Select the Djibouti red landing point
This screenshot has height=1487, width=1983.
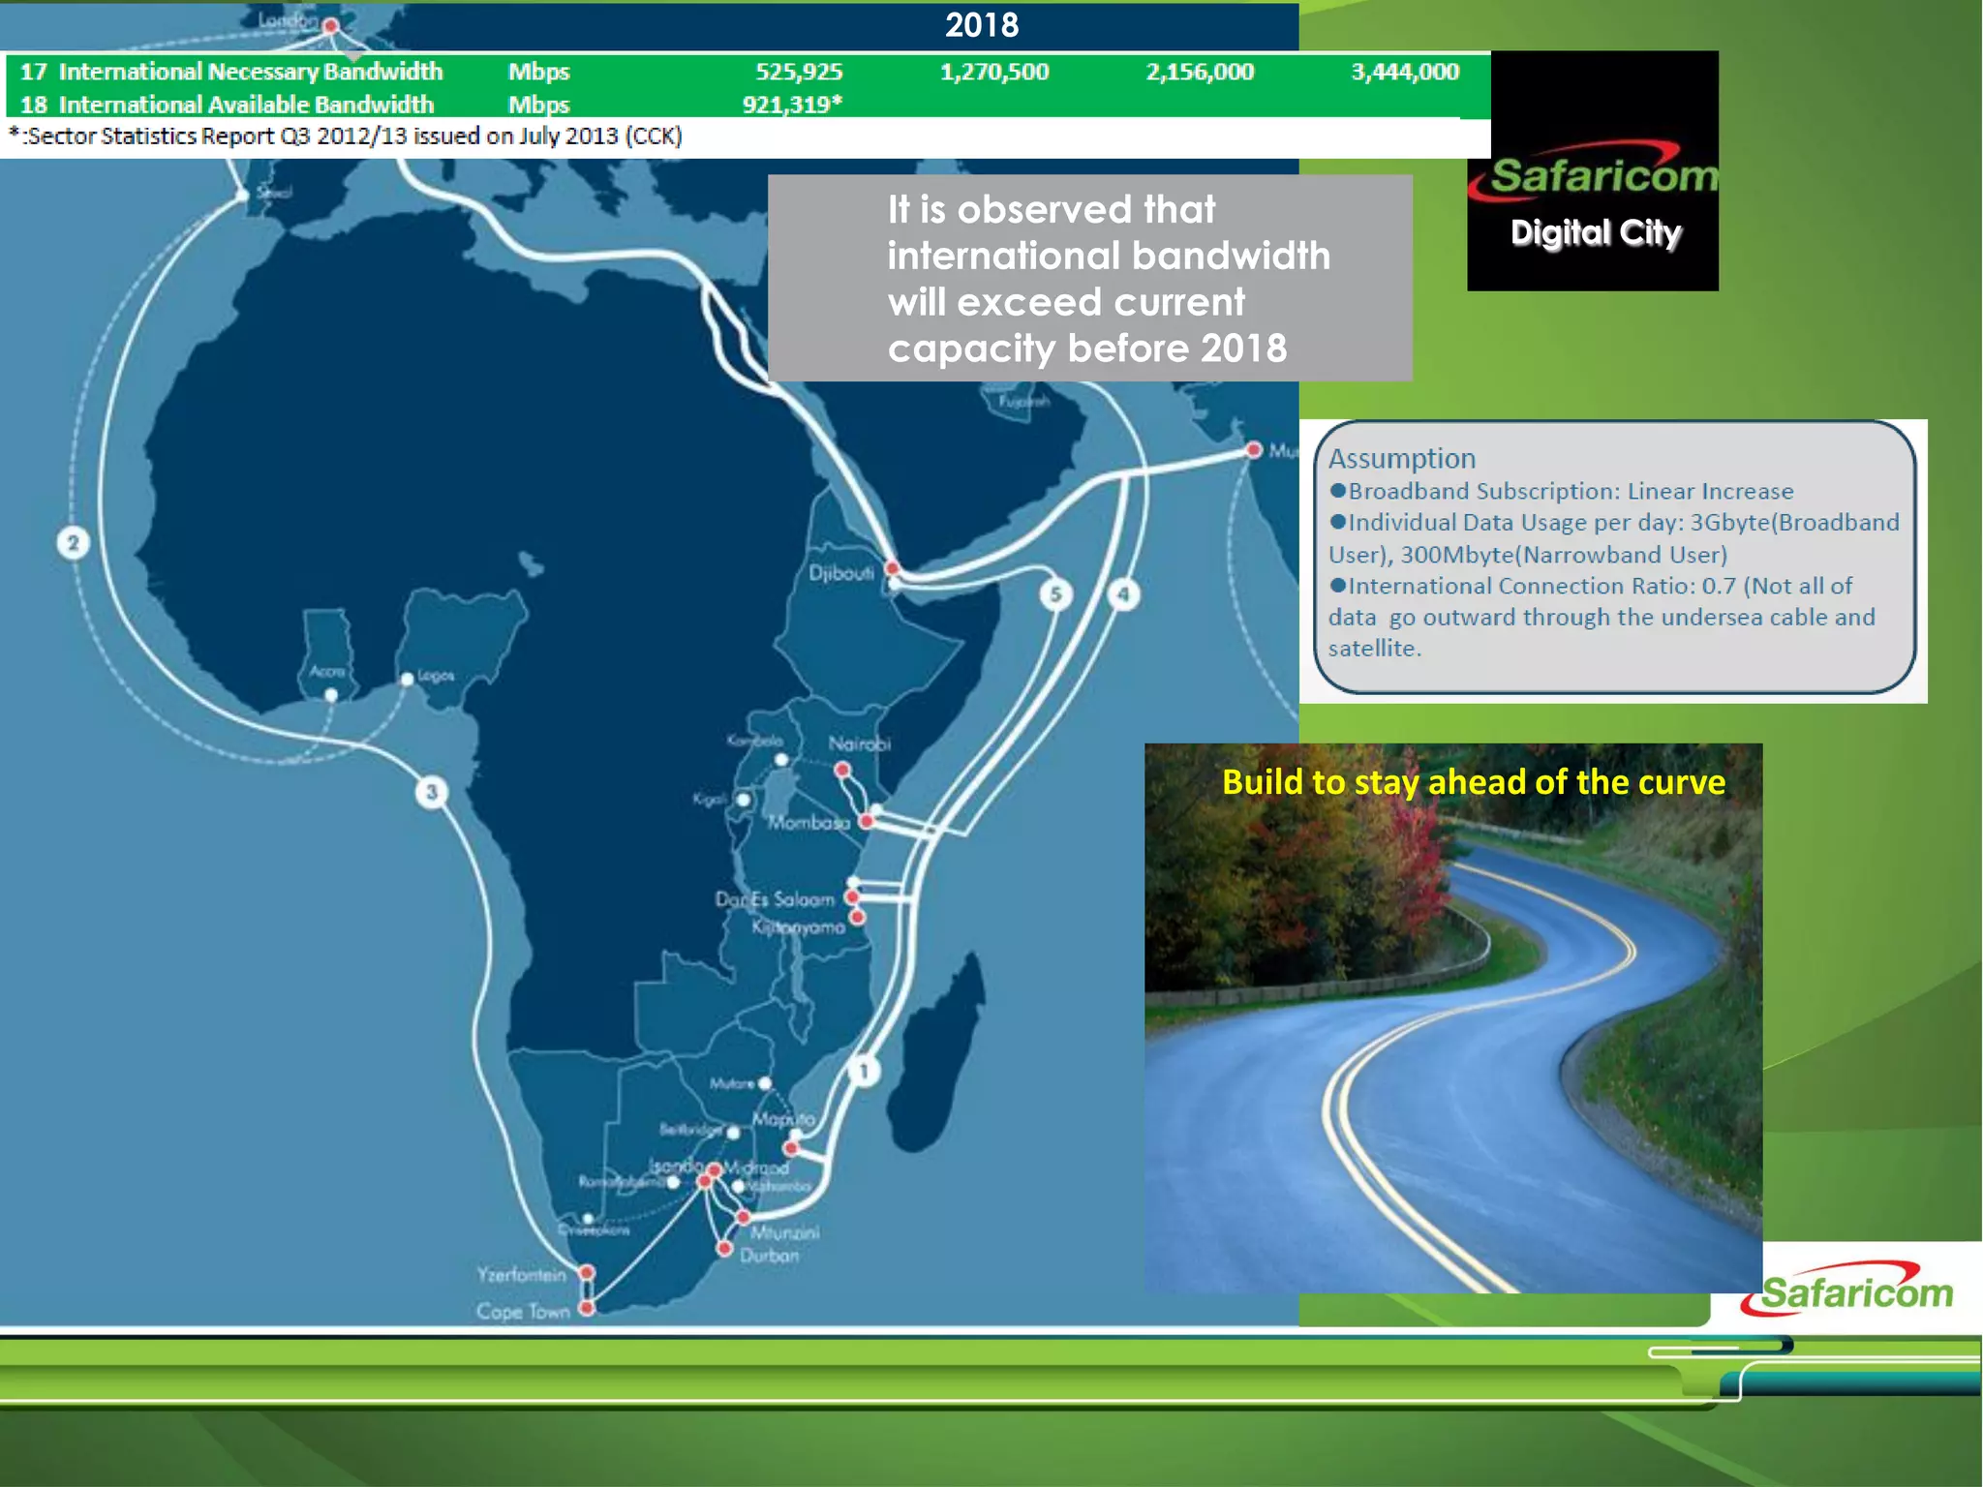pos(893,568)
